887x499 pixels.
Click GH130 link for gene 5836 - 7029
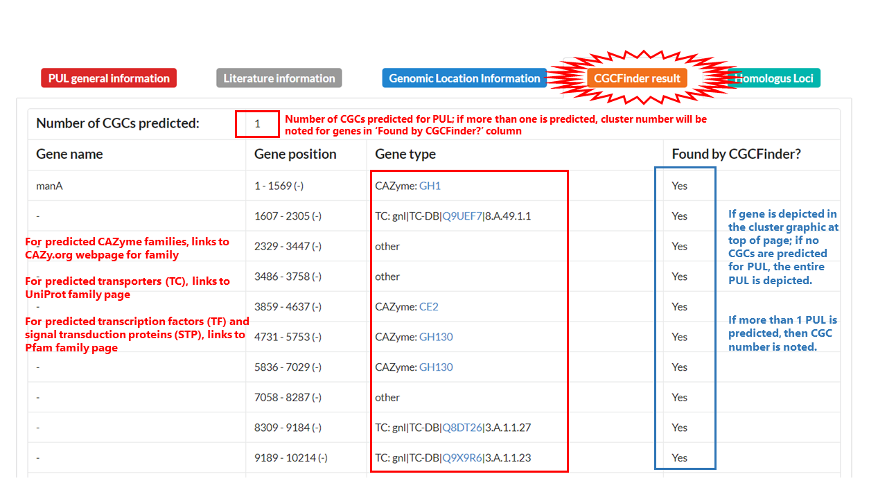pyautogui.click(x=436, y=367)
